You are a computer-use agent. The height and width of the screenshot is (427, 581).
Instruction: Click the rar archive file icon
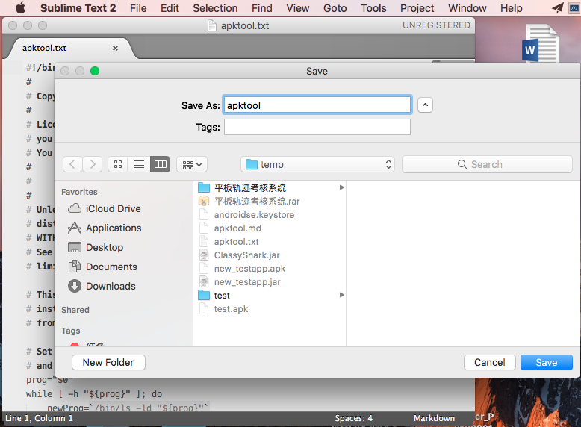204,201
